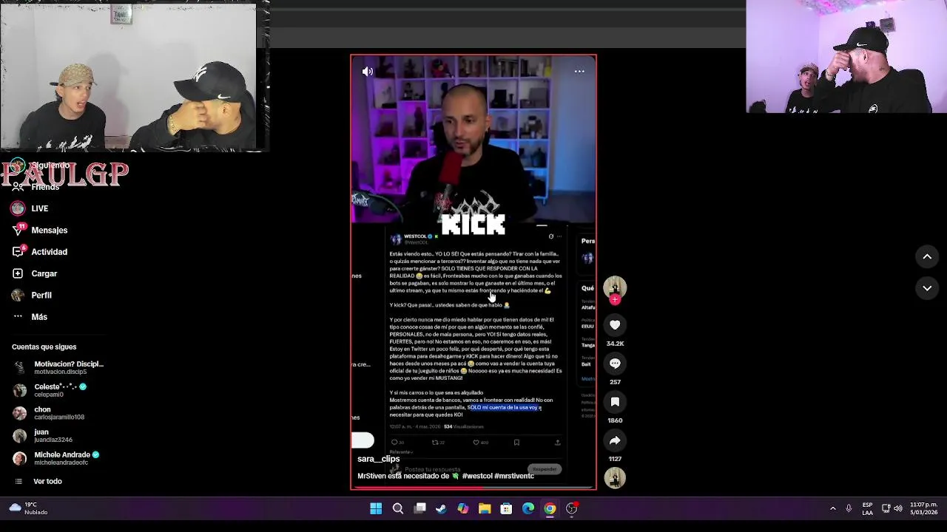Open Friends in sidebar

[x=45, y=187]
